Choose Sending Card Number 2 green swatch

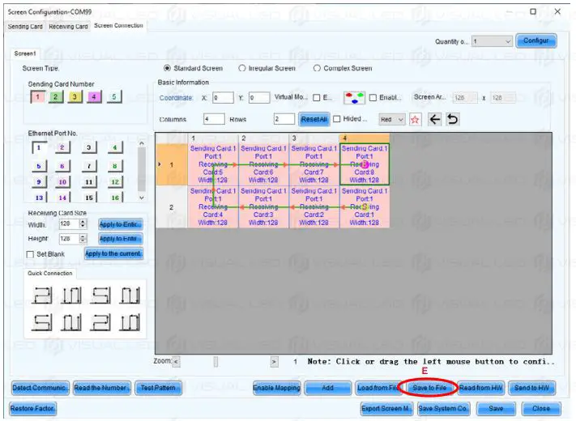[x=55, y=97]
